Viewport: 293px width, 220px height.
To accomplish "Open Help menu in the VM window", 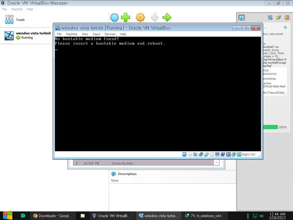I will [x=123, y=34].
